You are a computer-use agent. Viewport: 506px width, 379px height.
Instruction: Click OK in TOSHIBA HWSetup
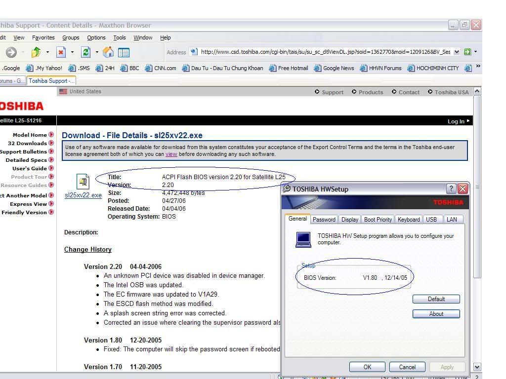point(367,367)
